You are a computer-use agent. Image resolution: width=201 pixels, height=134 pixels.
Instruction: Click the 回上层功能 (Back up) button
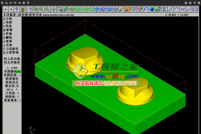point(12,59)
